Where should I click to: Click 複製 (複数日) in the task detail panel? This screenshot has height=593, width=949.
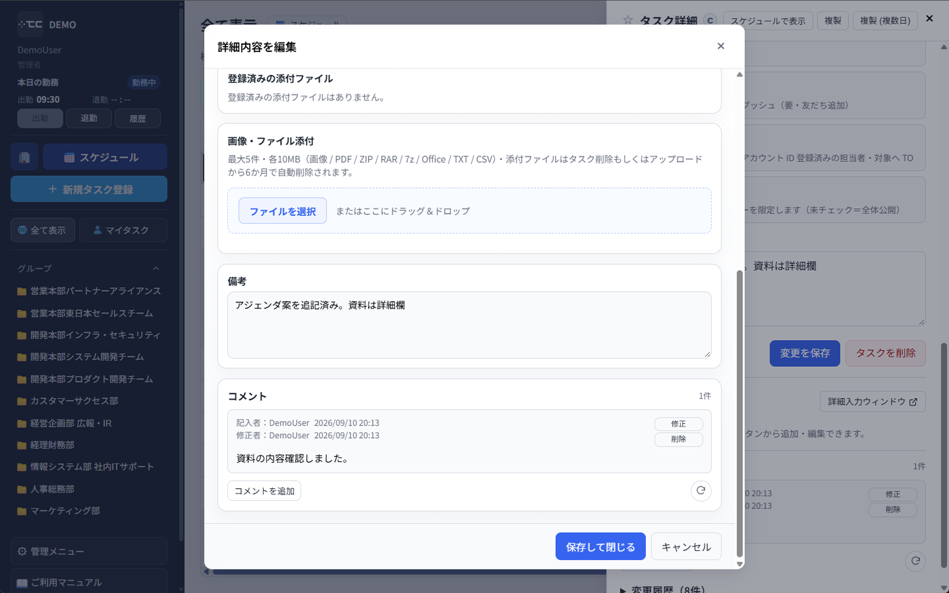point(885,21)
